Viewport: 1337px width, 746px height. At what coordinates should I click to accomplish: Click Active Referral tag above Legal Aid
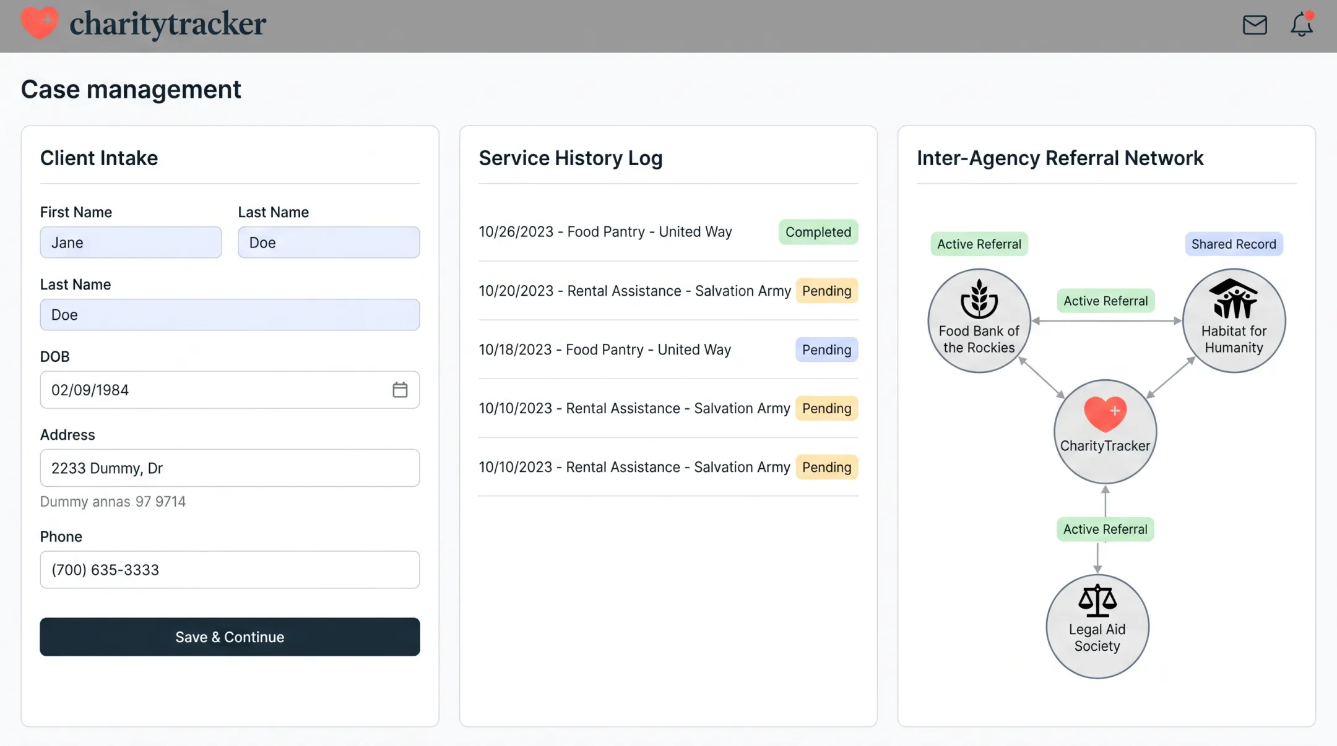pos(1105,529)
